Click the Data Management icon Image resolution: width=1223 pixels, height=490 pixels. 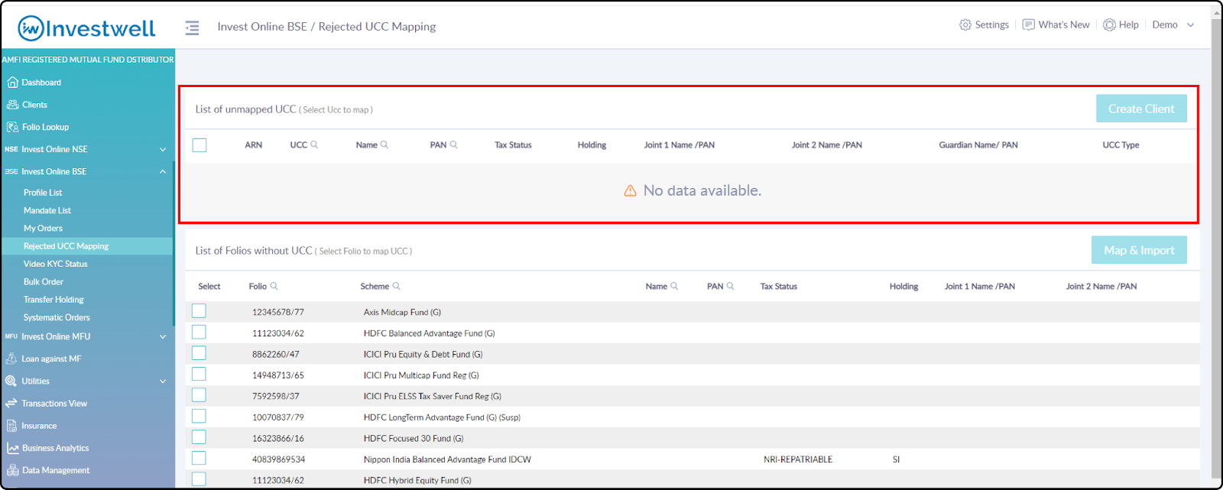click(12, 470)
